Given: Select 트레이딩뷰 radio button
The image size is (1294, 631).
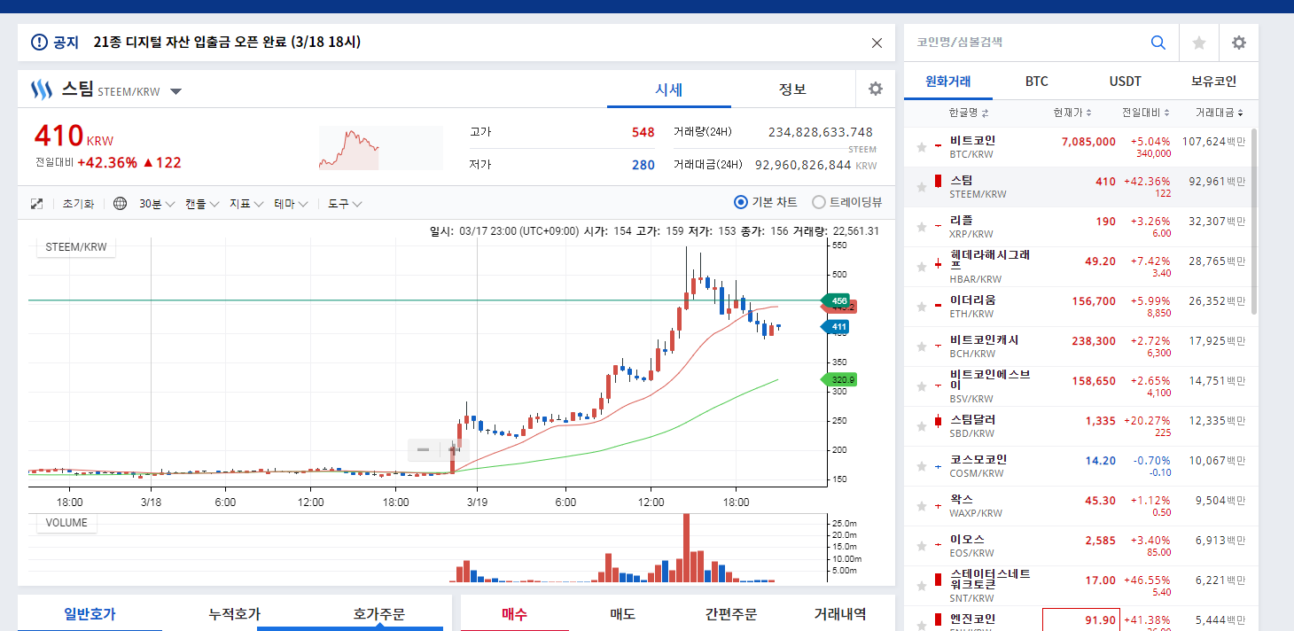Looking at the screenshot, I should 819,202.
